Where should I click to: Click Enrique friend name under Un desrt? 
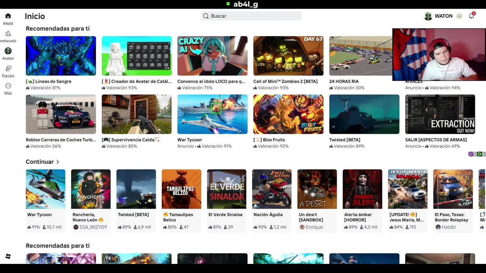click(x=314, y=227)
